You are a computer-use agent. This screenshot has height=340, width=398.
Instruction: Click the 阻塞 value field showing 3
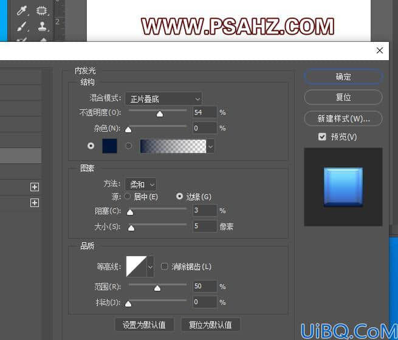tap(205, 210)
